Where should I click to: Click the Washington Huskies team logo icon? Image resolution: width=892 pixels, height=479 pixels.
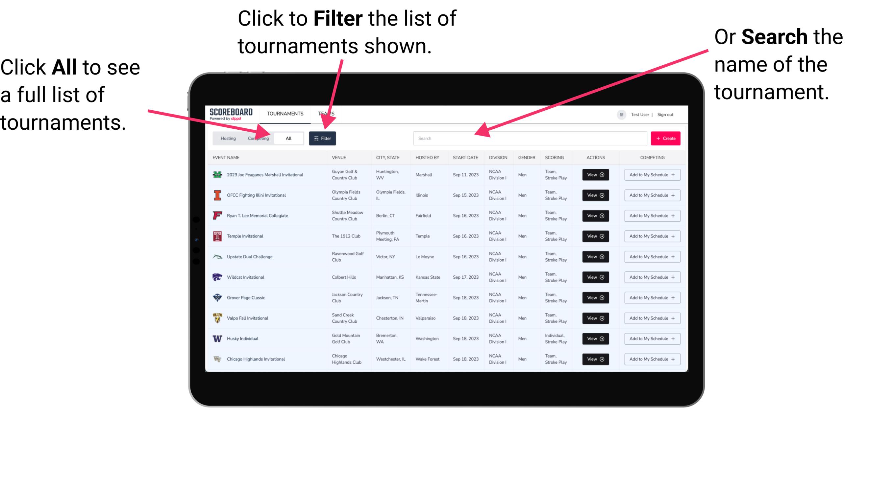(217, 338)
